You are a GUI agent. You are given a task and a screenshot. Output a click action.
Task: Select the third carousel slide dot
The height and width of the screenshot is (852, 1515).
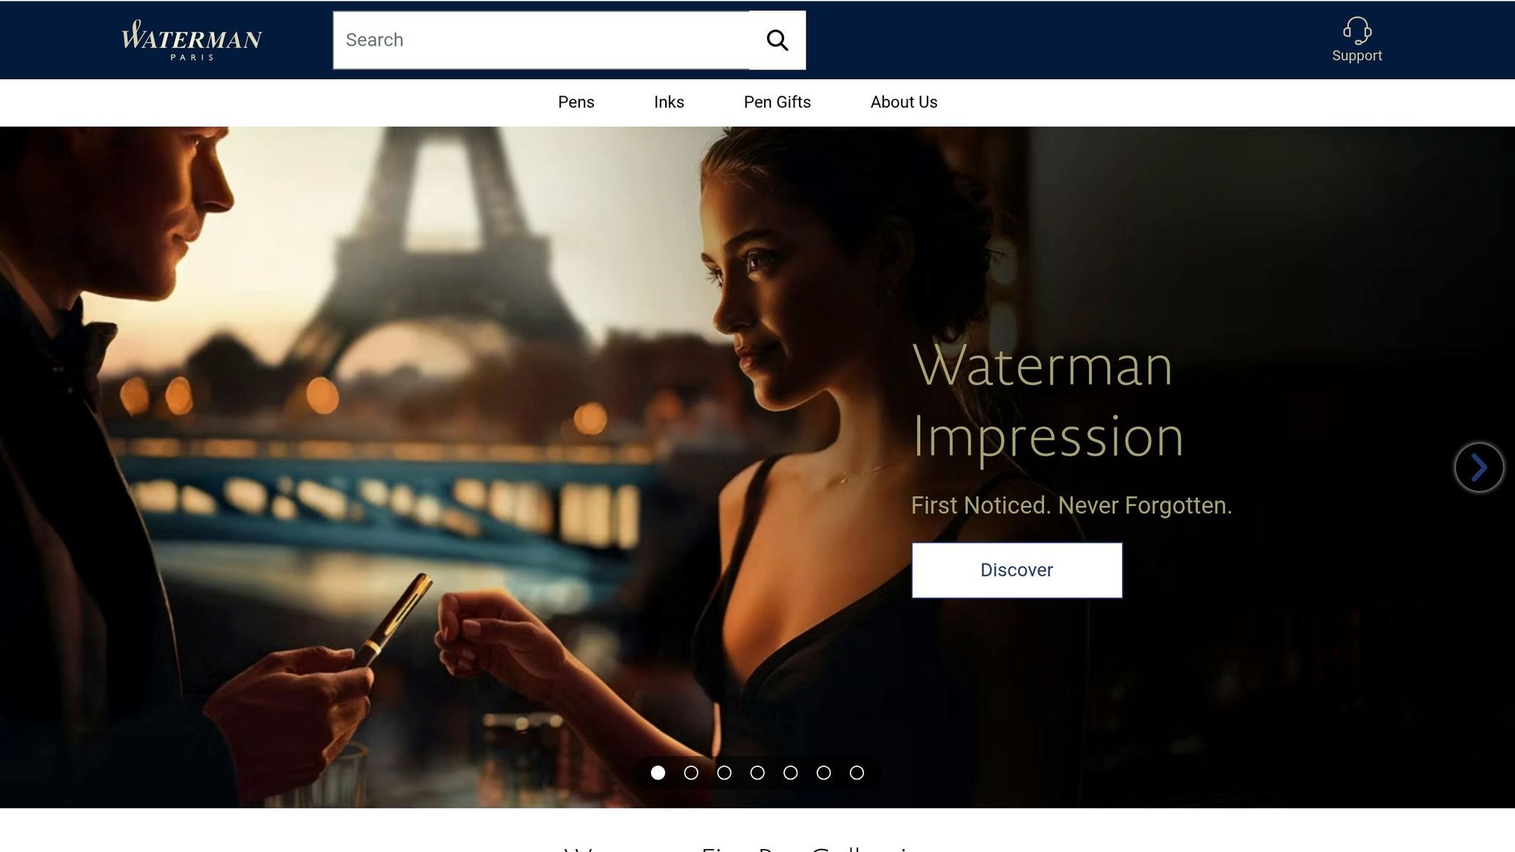coord(724,773)
